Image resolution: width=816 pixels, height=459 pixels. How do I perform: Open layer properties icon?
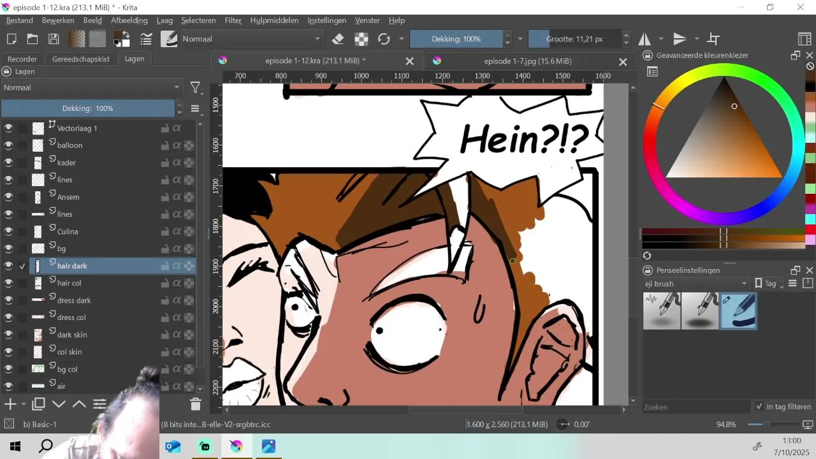tap(99, 404)
